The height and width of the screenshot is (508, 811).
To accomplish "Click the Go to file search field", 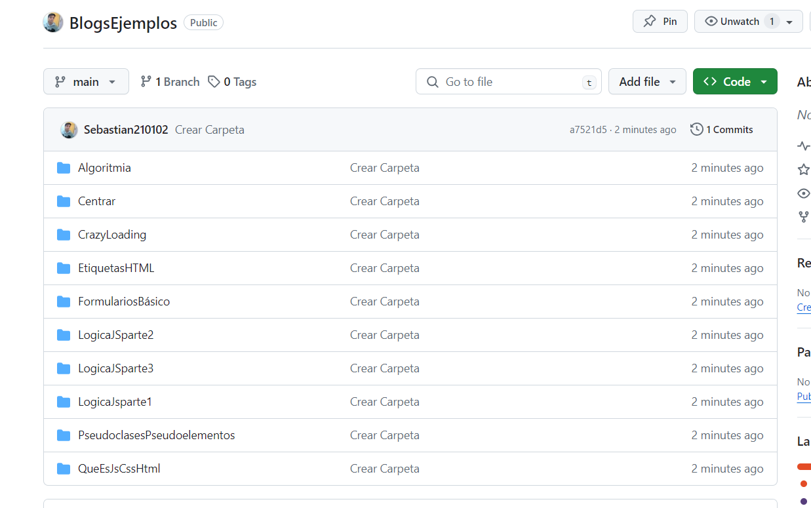I will [509, 82].
